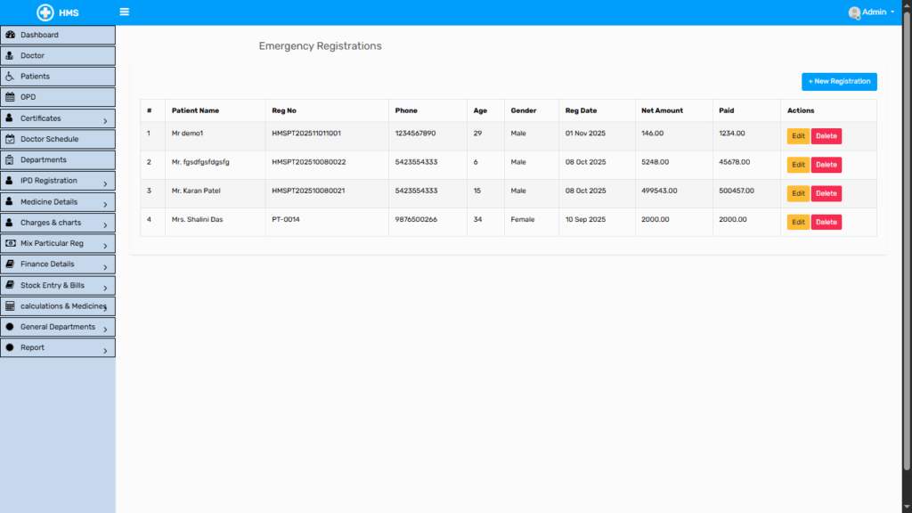
Task: Click the HMS medical cross logo icon
Action: [45, 12]
